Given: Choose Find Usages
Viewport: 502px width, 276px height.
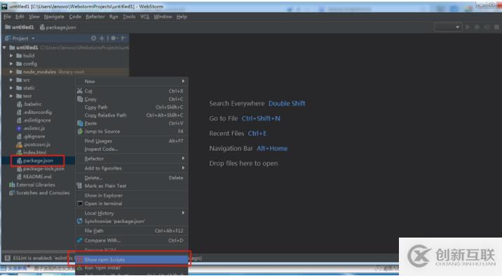Looking at the screenshot, I should 132,141.
